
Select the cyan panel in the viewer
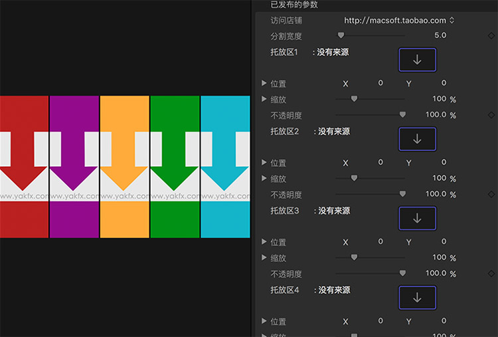point(225,167)
